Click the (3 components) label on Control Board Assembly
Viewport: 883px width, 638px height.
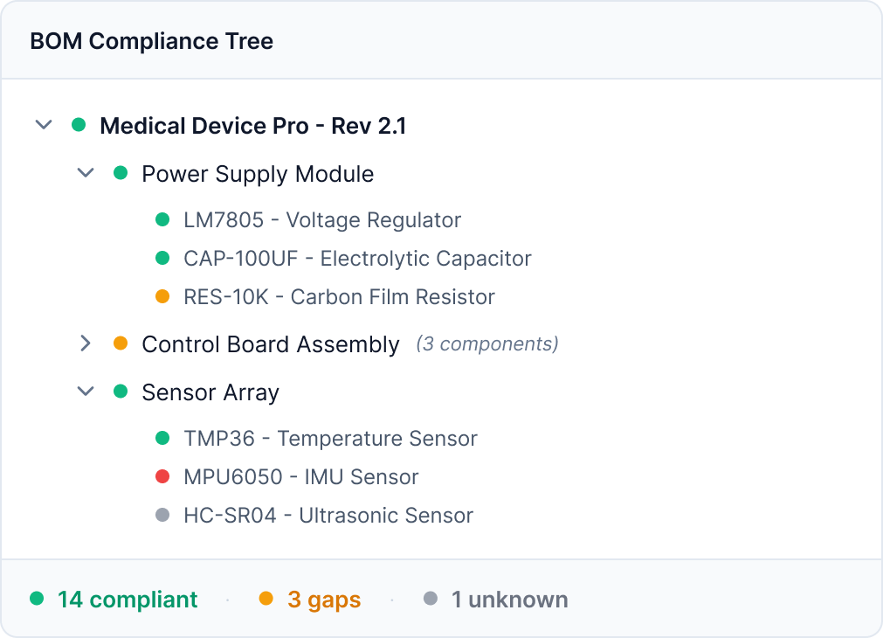(487, 343)
